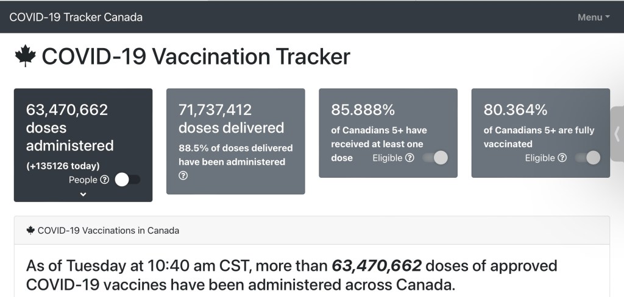This screenshot has width=624, height=297.
Task: Toggle Eligible switch in fully vaccinated card
Action: coord(587,158)
